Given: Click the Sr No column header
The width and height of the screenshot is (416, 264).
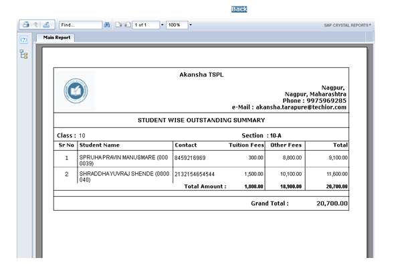Looking at the screenshot, I should point(66,145).
